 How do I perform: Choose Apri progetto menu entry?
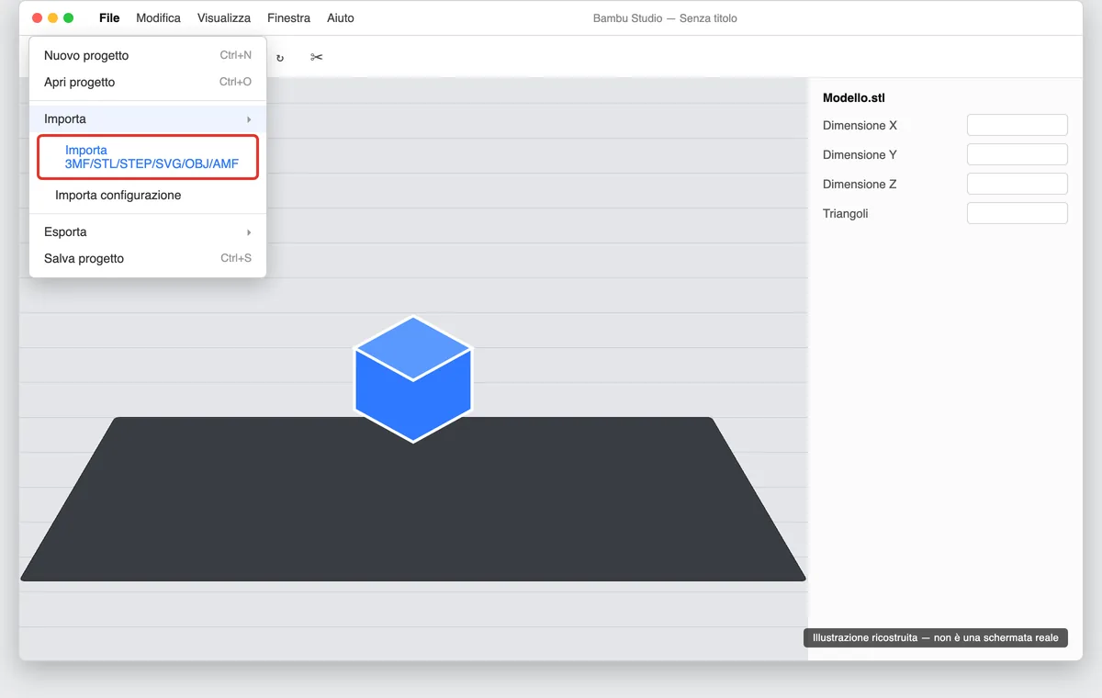148,82
